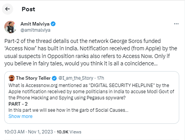Click Amit Malviya's profile picture
This screenshot has width=185, height=140.
tap(10, 27)
